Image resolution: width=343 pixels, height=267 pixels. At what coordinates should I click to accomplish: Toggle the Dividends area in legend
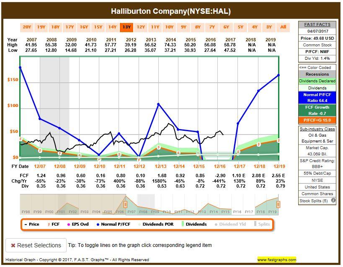coord(194,224)
